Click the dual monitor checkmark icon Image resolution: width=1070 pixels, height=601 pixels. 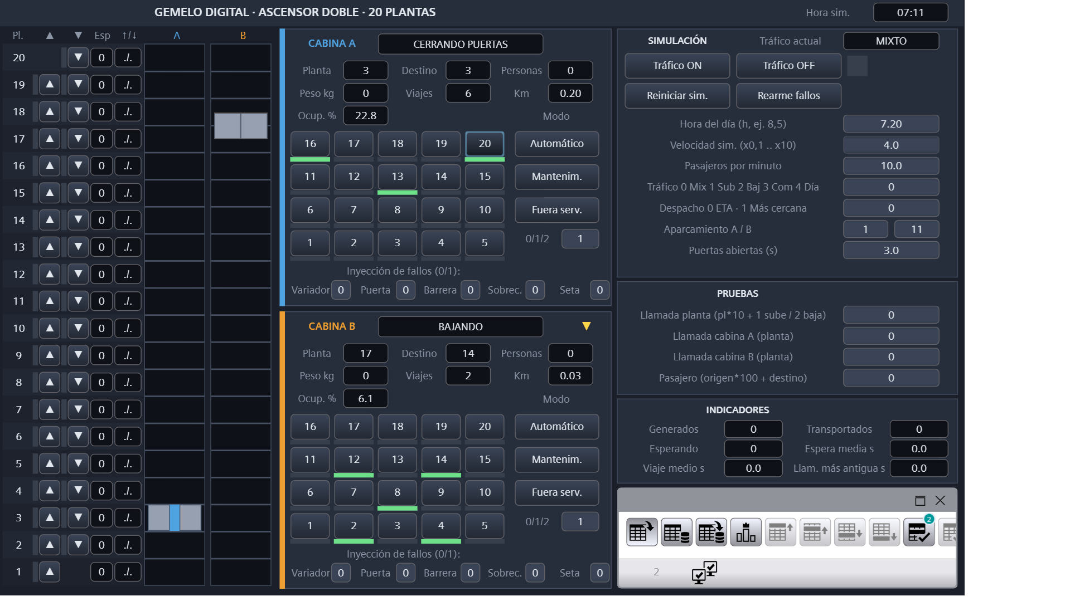pos(704,572)
